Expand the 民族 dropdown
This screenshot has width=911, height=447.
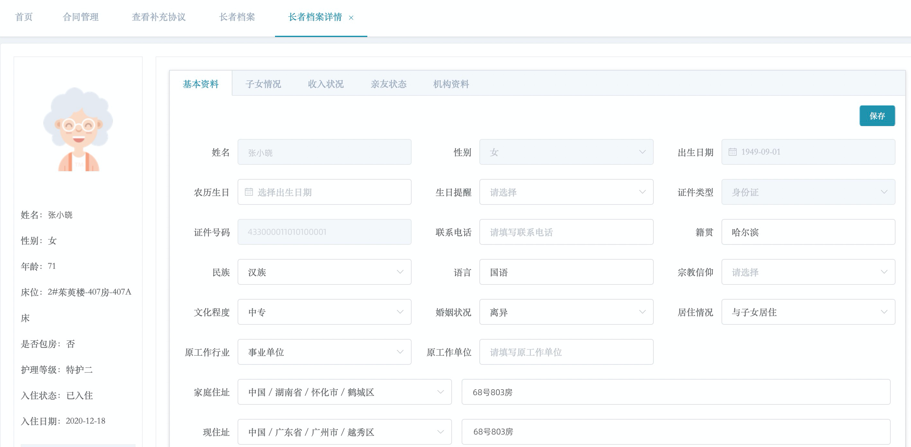click(324, 272)
